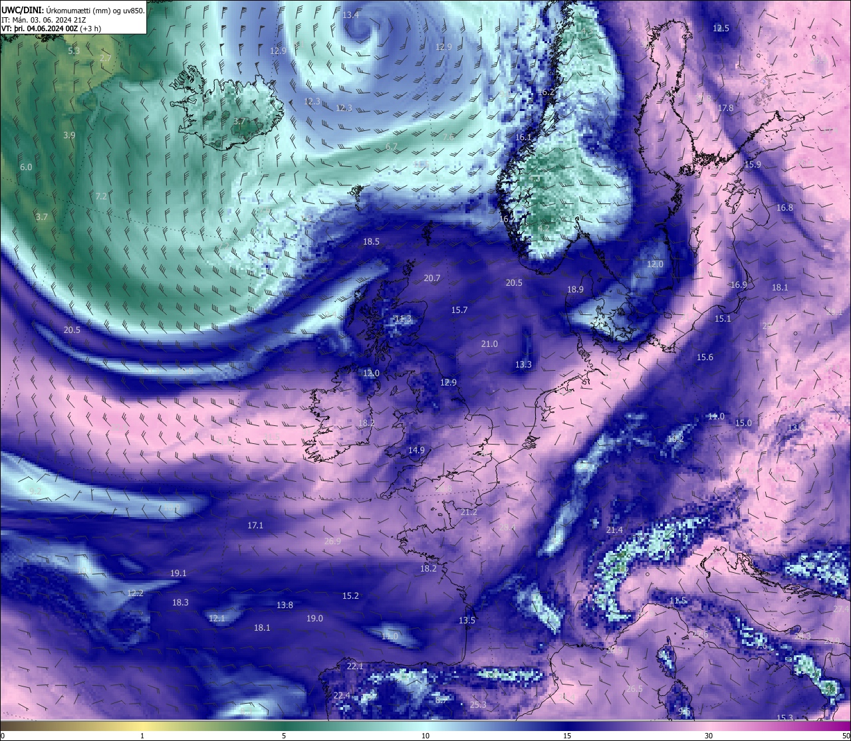Screen dimensions: 851x741
Task: Click the color scale label 30
Action: click(x=709, y=736)
